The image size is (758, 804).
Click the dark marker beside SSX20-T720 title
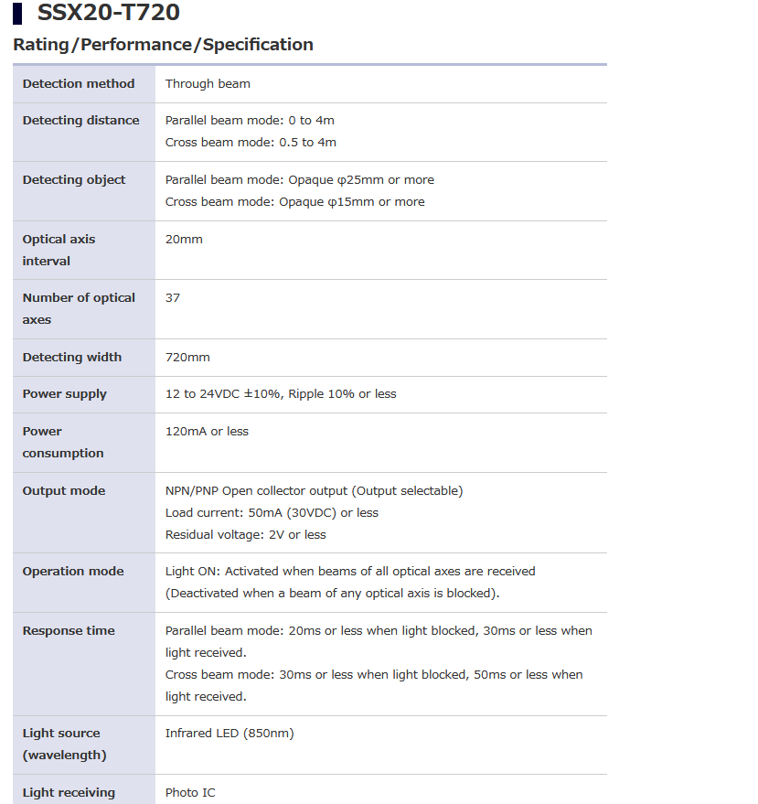tap(17, 13)
